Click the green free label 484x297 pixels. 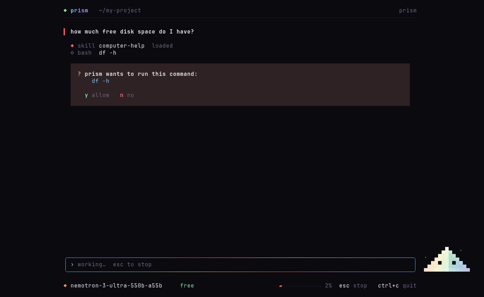pyautogui.click(x=187, y=286)
